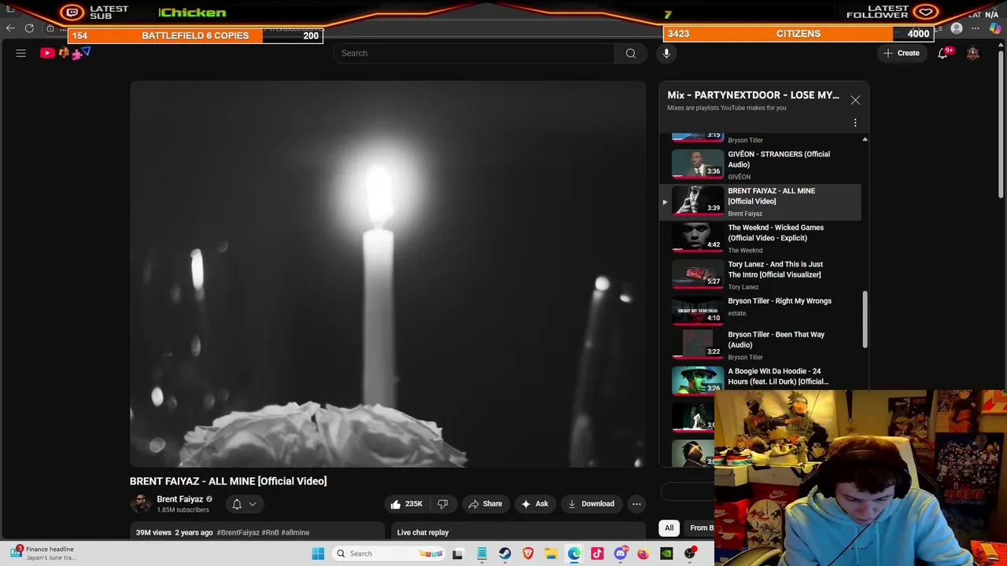
Task: Open Firefox from the taskbar
Action: coord(644,553)
